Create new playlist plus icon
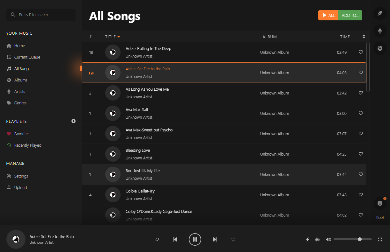390x252 pixels. [74, 121]
